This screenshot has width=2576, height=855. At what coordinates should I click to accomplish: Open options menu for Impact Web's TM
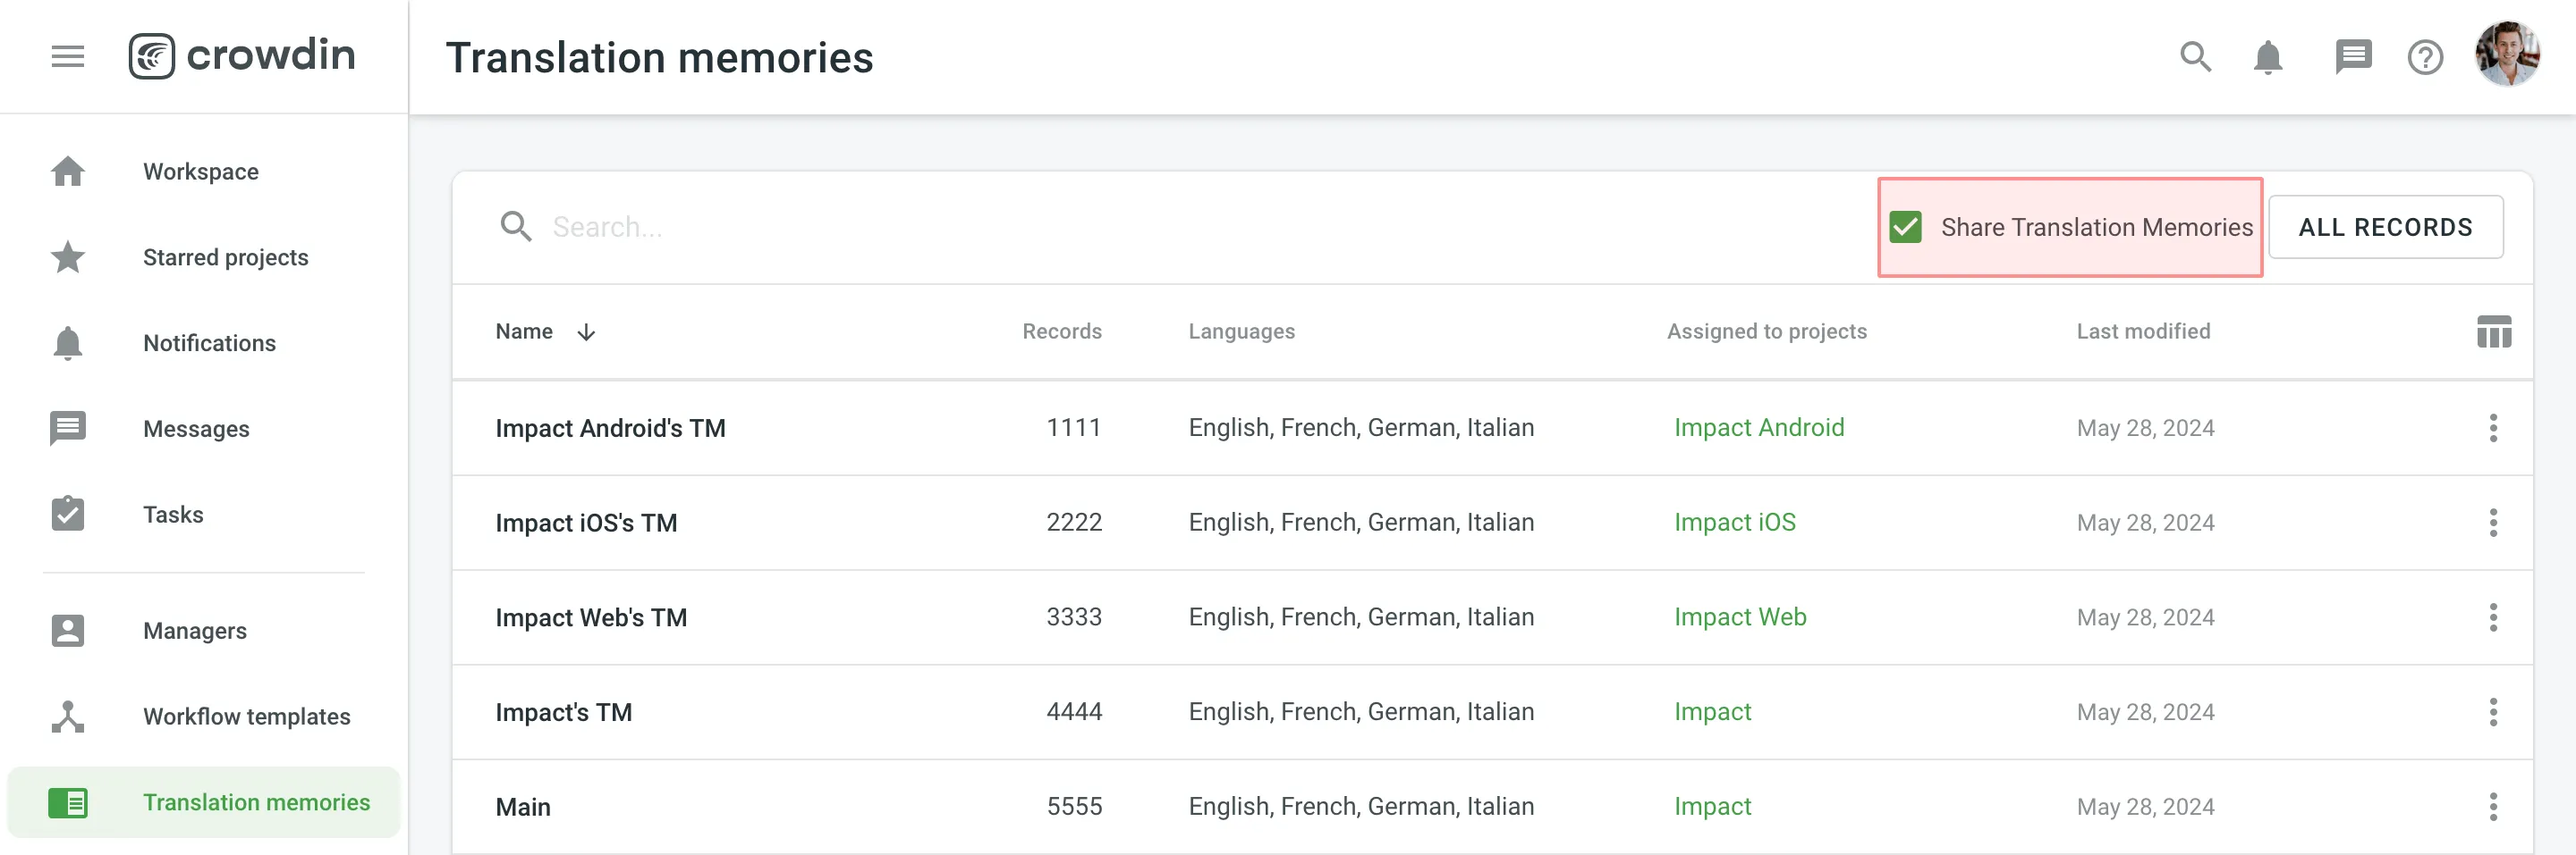(x=2492, y=617)
